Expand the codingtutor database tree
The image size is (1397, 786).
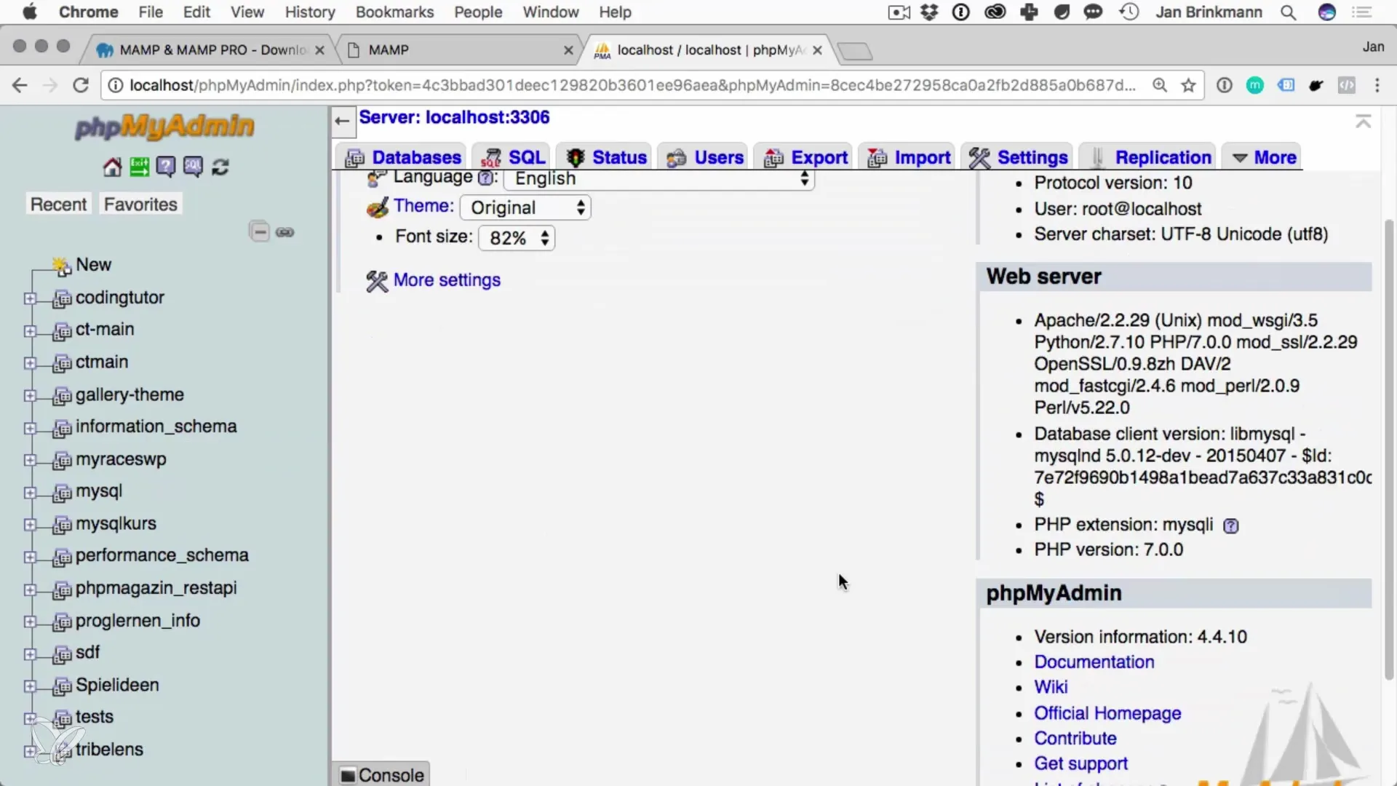[x=30, y=298]
